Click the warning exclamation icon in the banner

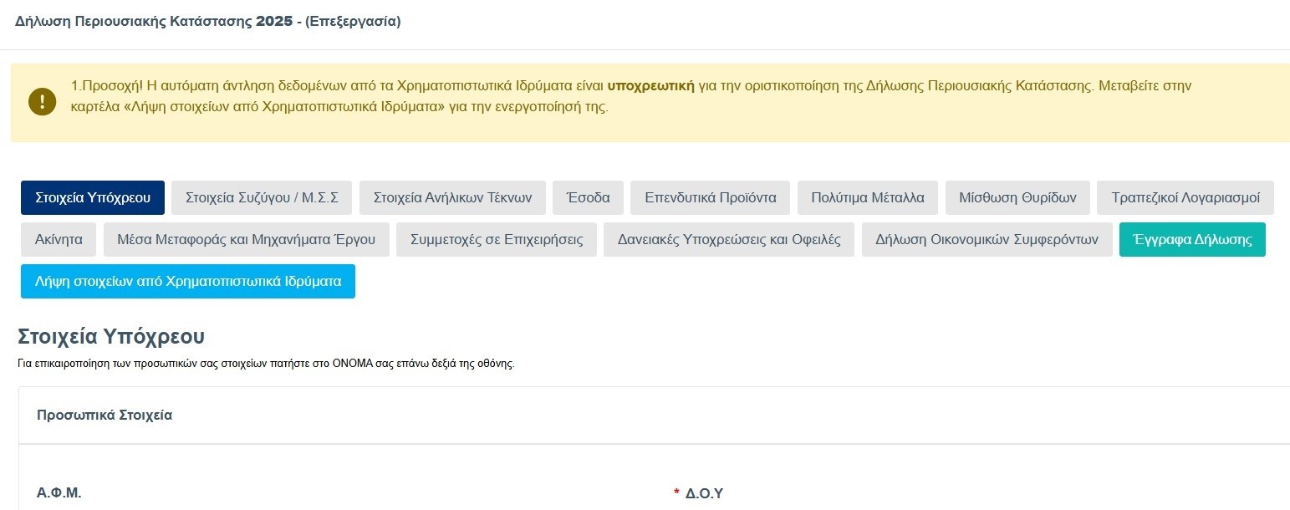pos(42,102)
